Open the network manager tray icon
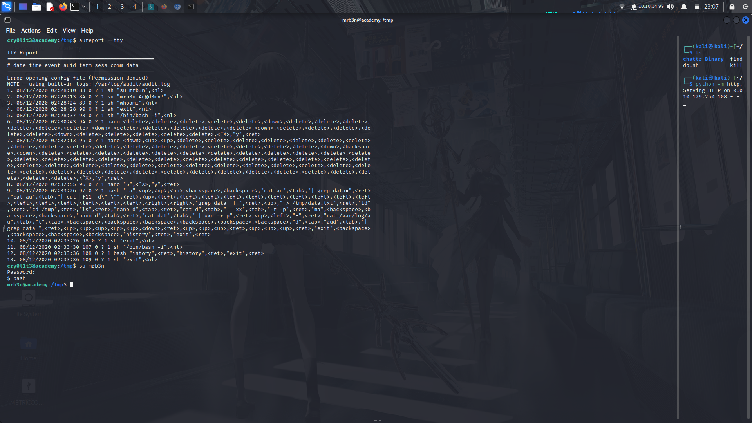The width and height of the screenshot is (752, 423). [623, 6]
